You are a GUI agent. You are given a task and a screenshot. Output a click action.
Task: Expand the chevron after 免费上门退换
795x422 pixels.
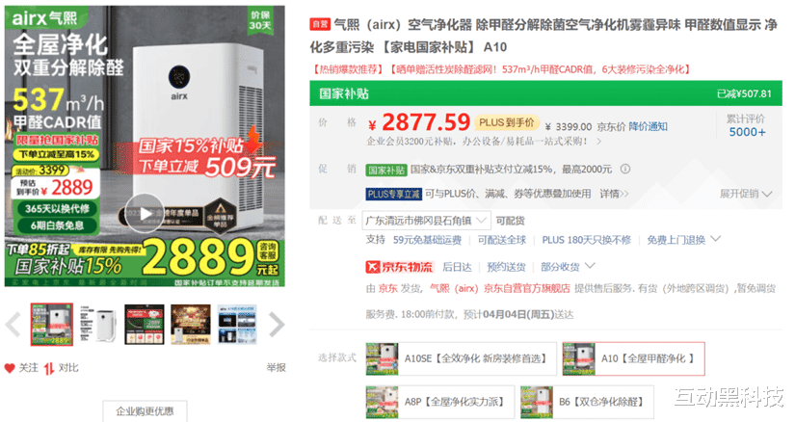(x=715, y=239)
